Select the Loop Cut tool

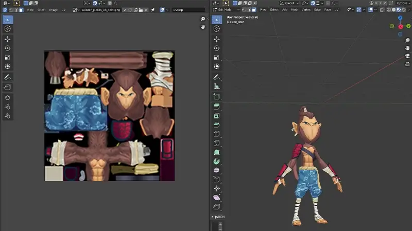216,134
